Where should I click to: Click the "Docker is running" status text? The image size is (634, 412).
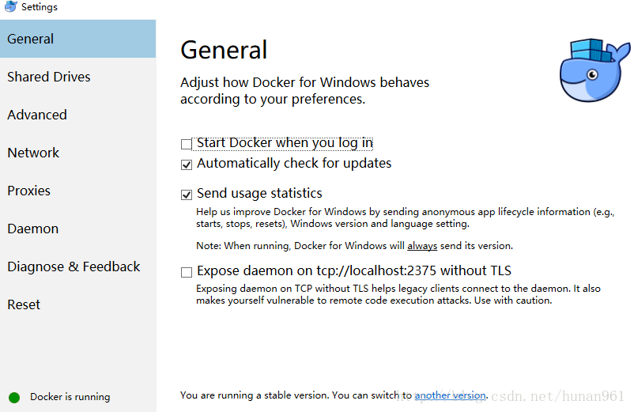pyautogui.click(x=70, y=397)
